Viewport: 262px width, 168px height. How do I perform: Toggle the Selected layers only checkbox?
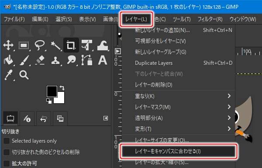point(7,141)
